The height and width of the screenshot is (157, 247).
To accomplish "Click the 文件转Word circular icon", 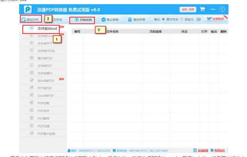I will [x=32, y=28].
